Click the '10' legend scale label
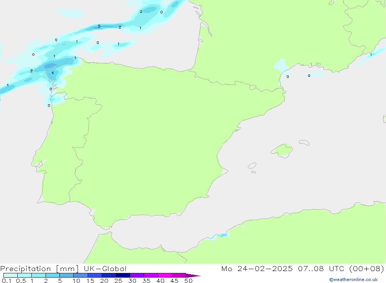 (x=76, y=281)
